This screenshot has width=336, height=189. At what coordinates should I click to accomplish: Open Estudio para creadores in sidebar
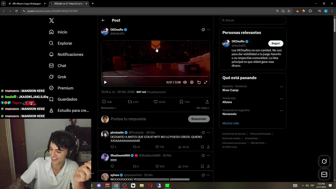[x=69, y=111]
